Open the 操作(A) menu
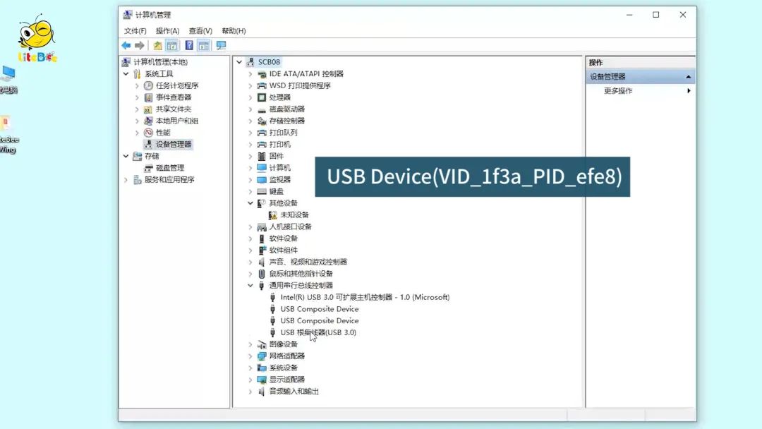 (x=167, y=31)
